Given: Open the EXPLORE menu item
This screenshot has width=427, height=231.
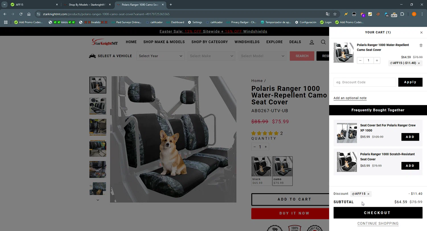Looking at the screenshot, I should (274, 42).
